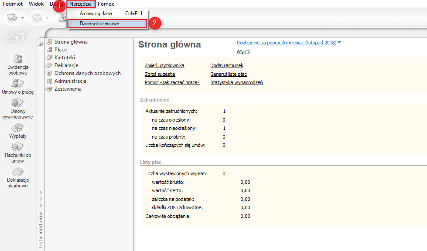
Task: Click the Wylicz link
Action: [243, 51]
